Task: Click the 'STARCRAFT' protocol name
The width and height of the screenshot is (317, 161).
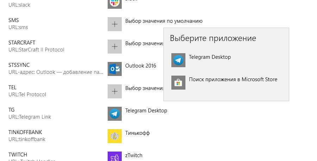Action: 22,43
